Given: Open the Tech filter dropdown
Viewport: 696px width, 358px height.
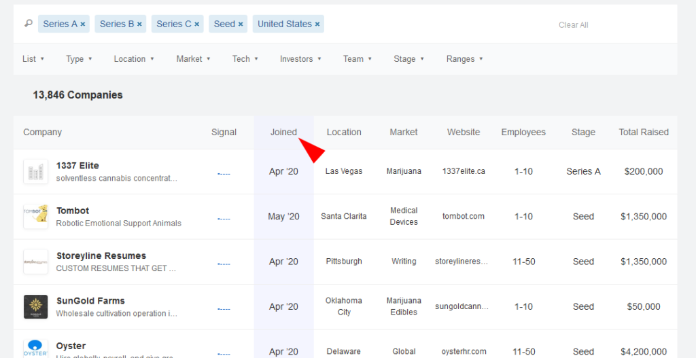Looking at the screenshot, I should [x=245, y=59].
